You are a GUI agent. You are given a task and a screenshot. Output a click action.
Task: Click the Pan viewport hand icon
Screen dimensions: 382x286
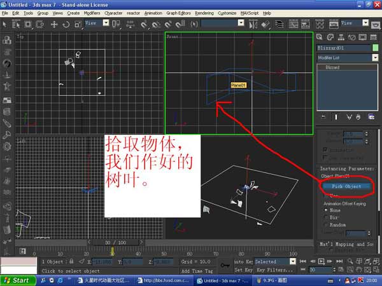[x=359, y=269]
